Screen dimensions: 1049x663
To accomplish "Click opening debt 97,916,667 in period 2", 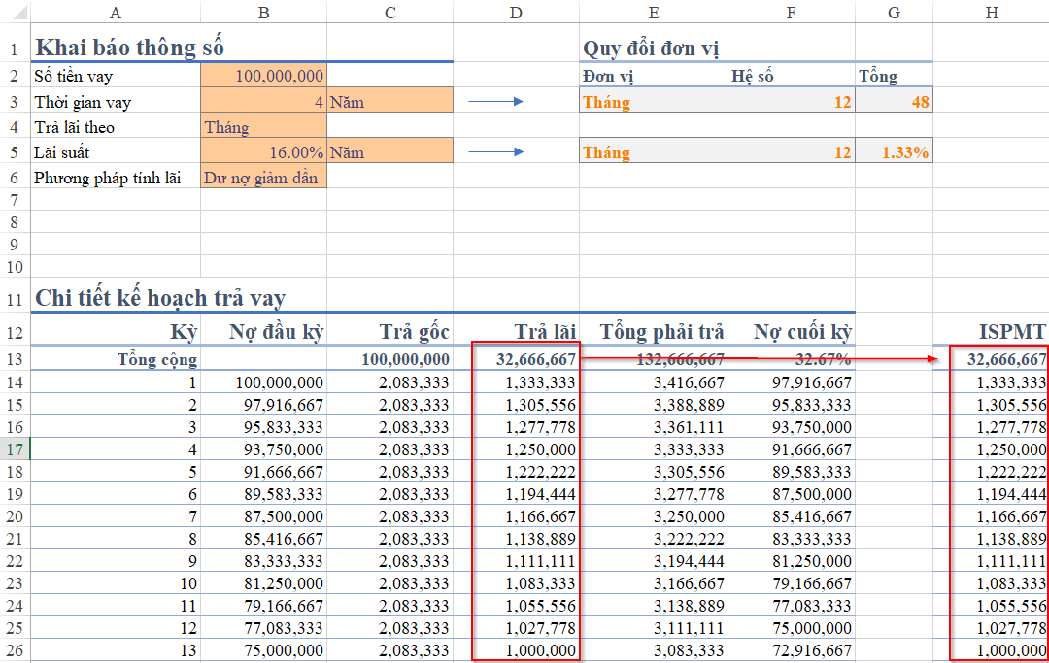I will 263,405.
